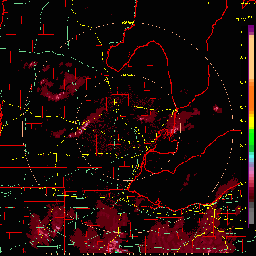
Task: Click the DKD label above the color scale
Action: point(250,17)
